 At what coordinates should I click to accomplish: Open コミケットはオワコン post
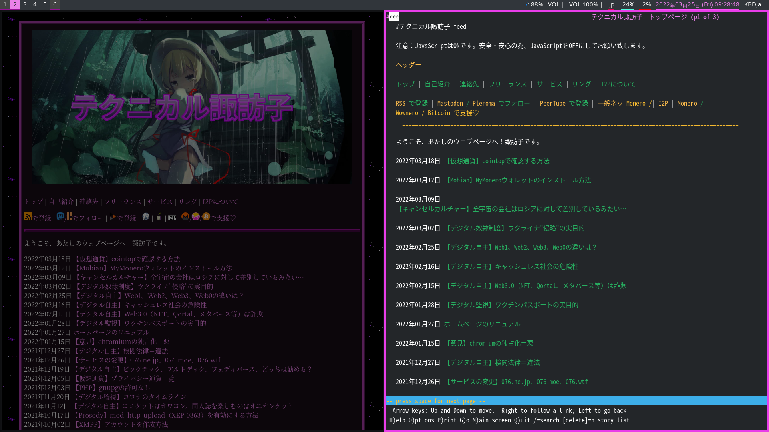pyautogui.click(x=182, y=406)
